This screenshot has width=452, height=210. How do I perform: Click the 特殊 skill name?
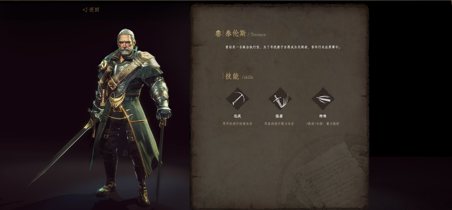coord(323,116)
